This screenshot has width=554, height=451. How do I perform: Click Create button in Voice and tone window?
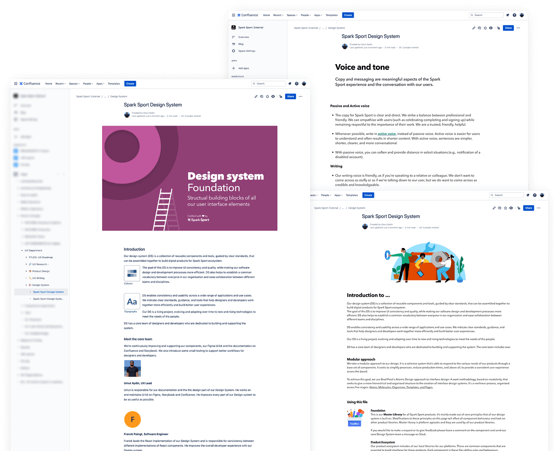coord(348,15)
